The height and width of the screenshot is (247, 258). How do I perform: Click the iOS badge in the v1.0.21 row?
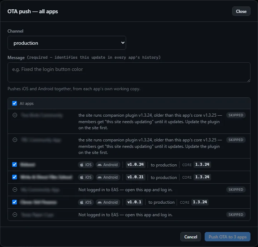click(x=86, y=177)
